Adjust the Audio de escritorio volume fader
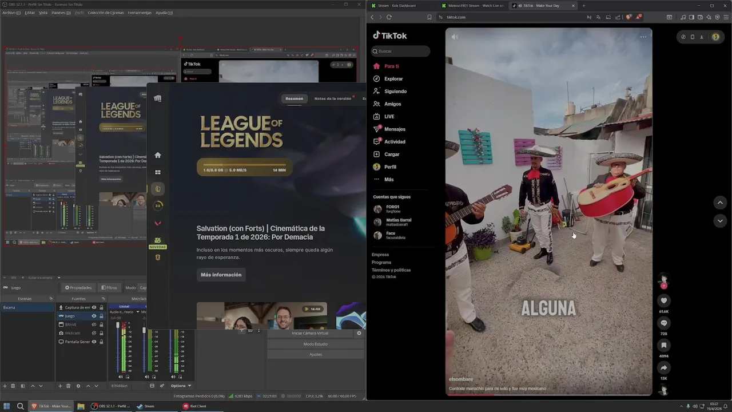Image resolution: width=732 pixels, height=412 pixels. click(118, 326)
